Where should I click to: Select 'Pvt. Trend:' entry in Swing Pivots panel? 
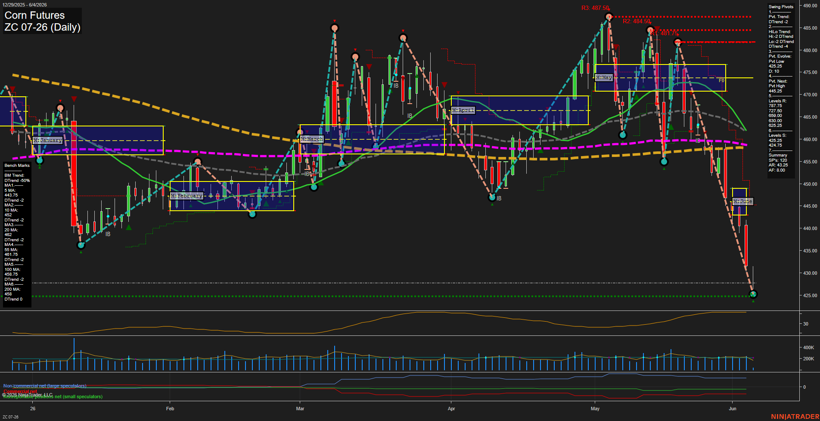[x=779, y=17]
